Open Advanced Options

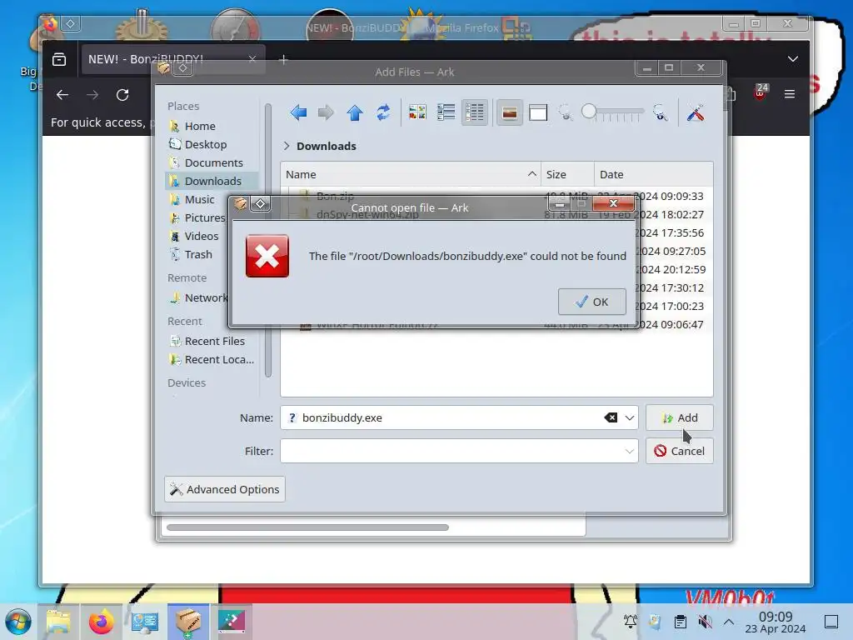[x=225, y=489]
